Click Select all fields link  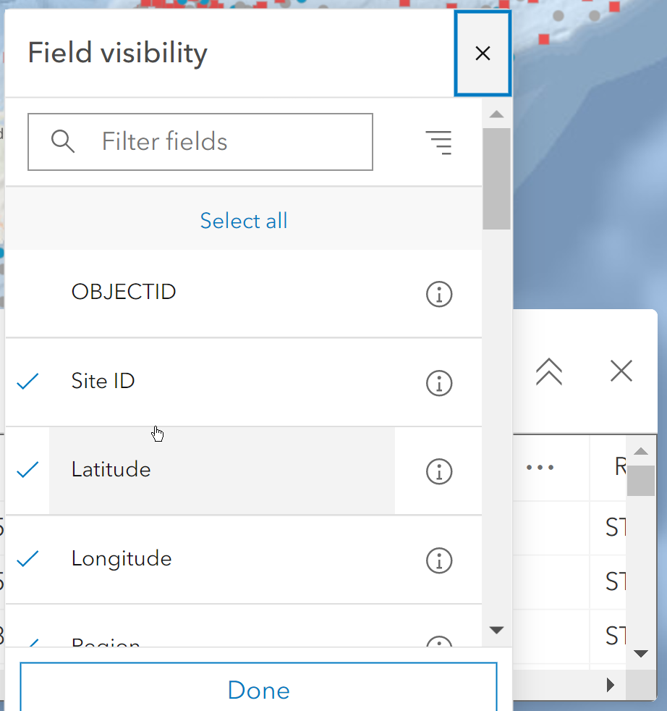tap(244, 221)
